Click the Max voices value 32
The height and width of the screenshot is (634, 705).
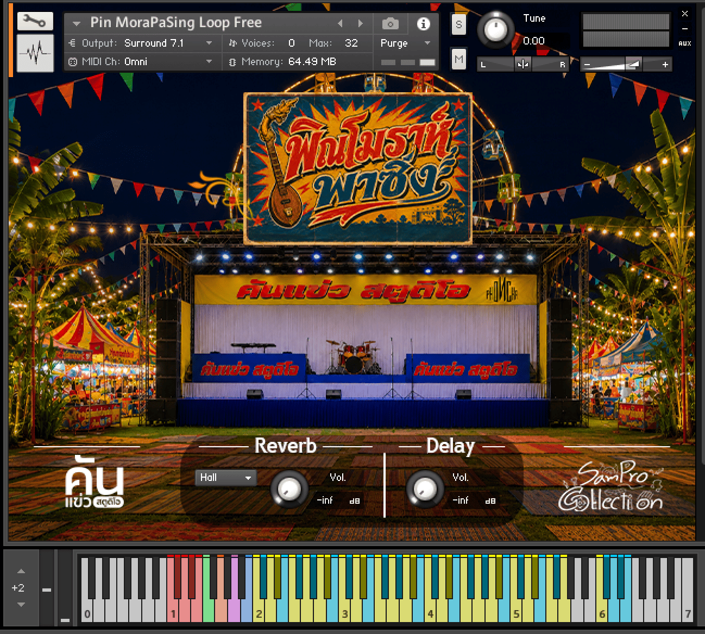tap(351, 43)
